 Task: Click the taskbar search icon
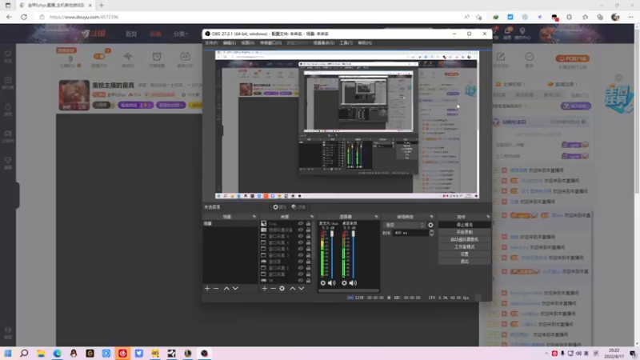point(24,354)
